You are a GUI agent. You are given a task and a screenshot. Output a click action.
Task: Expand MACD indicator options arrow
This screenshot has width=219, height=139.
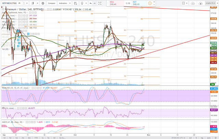(24, 122)
